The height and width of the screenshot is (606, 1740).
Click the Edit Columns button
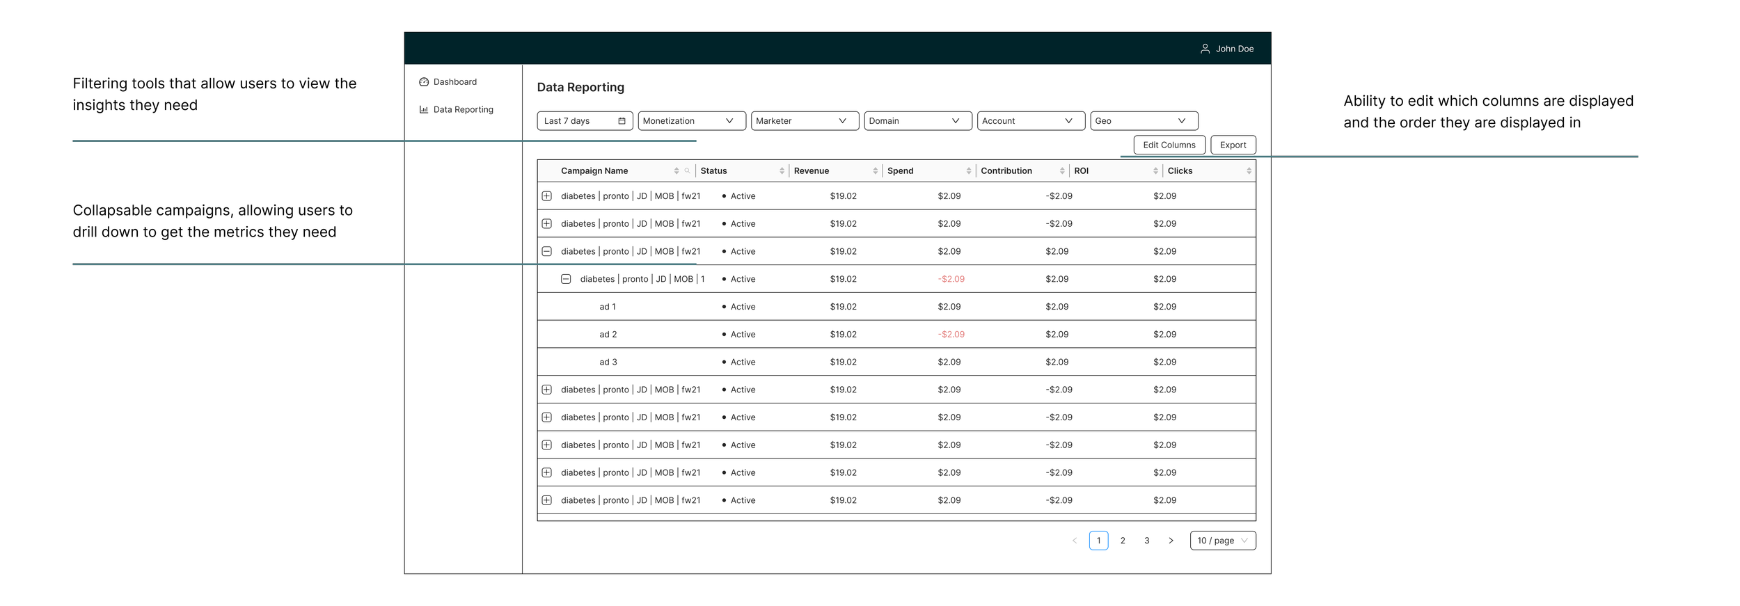[x=1169, y=145]
